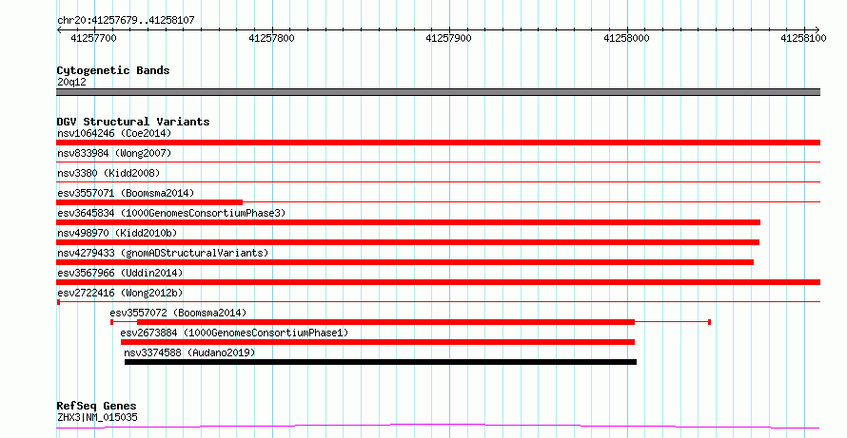Click the 41257700 ruler tick label
This screenshot has width=847, height=438.
(x=93, y=38)
